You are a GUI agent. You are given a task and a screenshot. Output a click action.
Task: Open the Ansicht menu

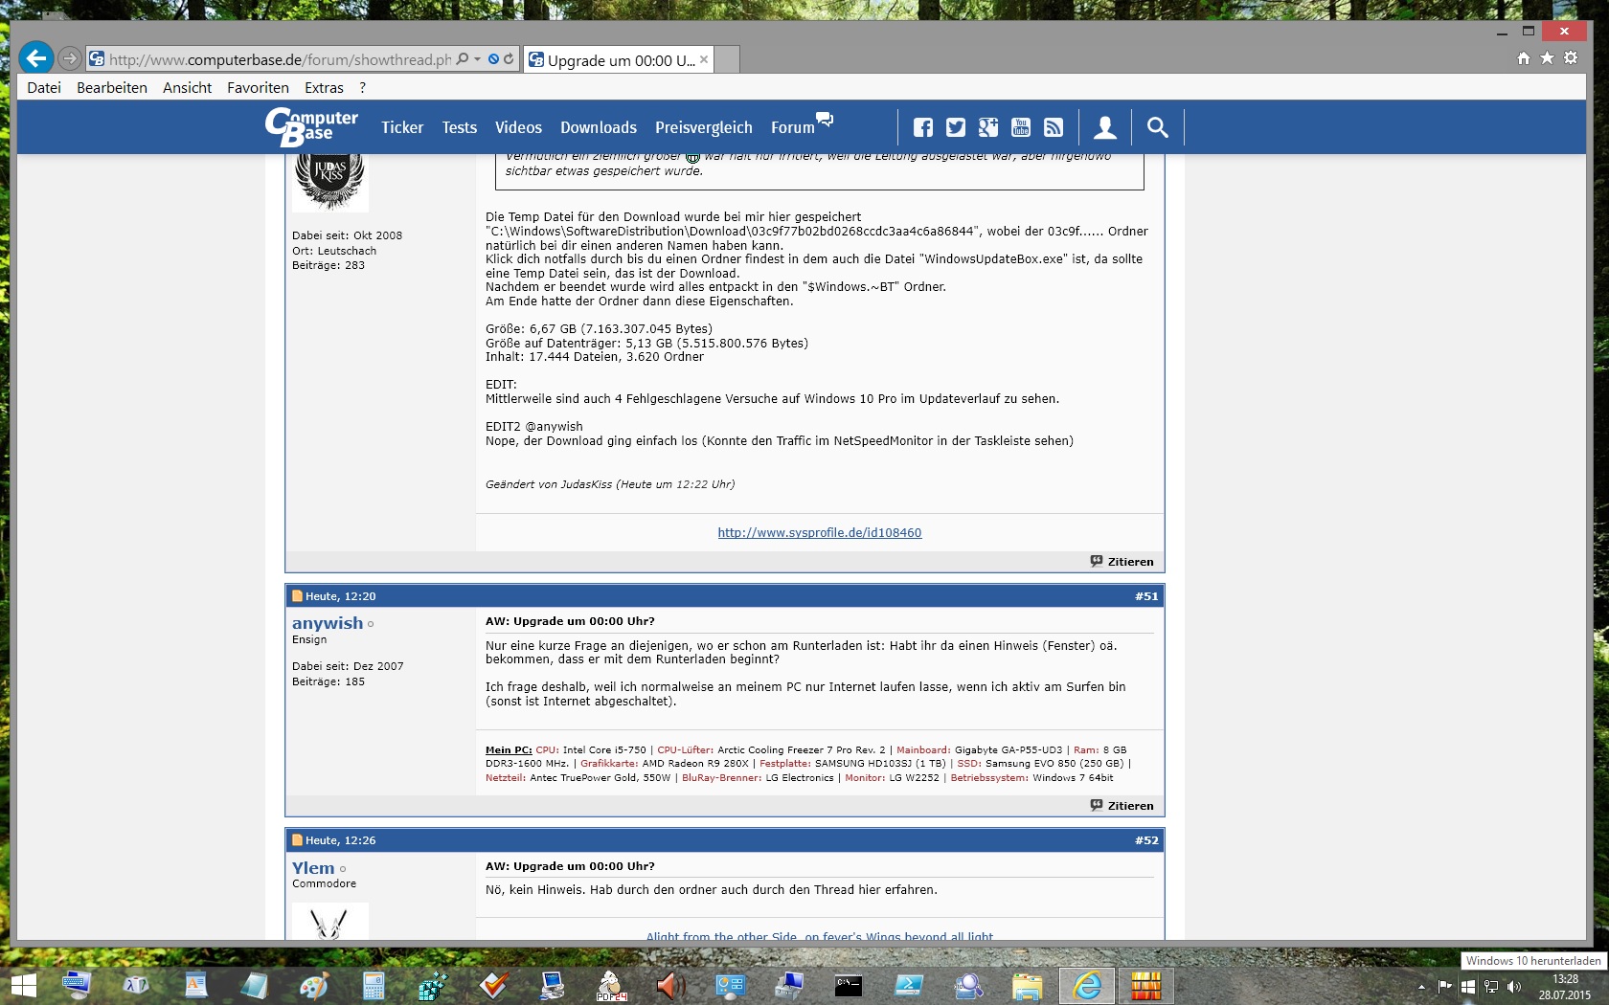pos(187,87)
